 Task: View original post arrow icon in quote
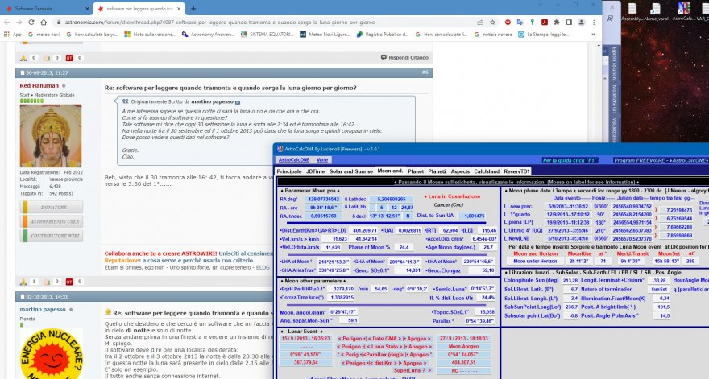pos(238,102)
